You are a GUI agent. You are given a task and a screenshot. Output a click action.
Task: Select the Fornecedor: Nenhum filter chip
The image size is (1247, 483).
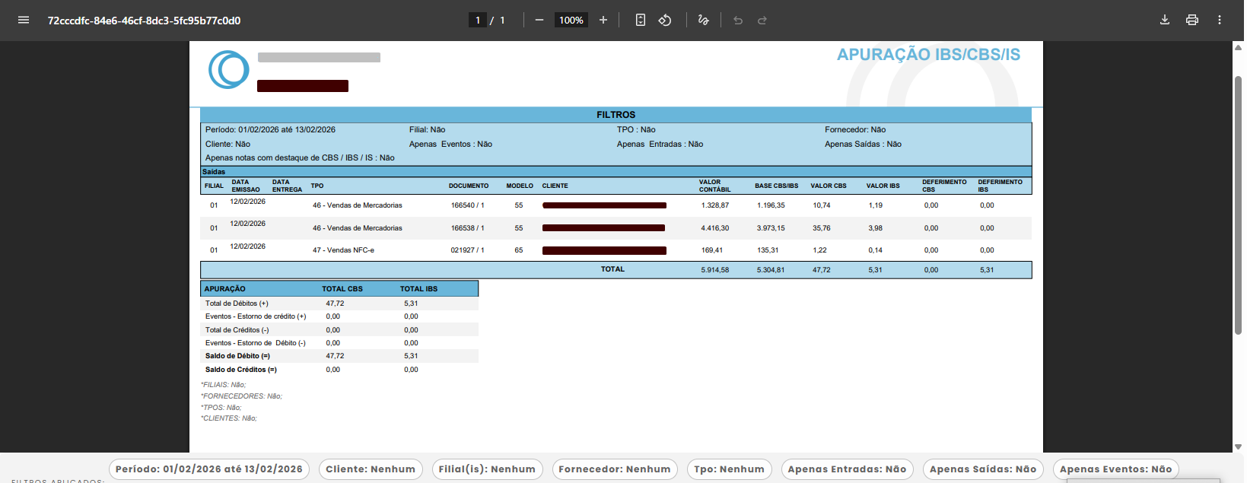tap(615, 469)
